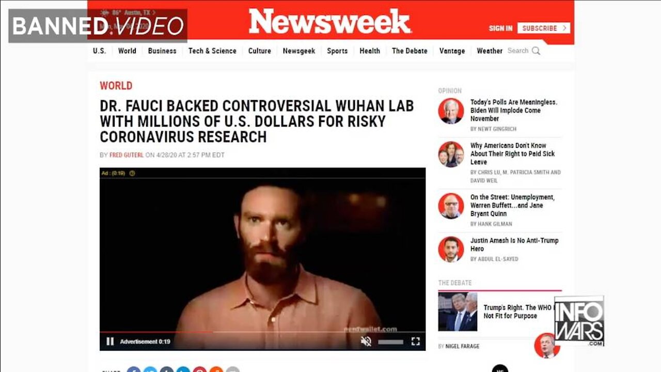The image size is (661, 372).
Task: Click Nigel Farage's circular portrait
Action: (x=547, y=345)
